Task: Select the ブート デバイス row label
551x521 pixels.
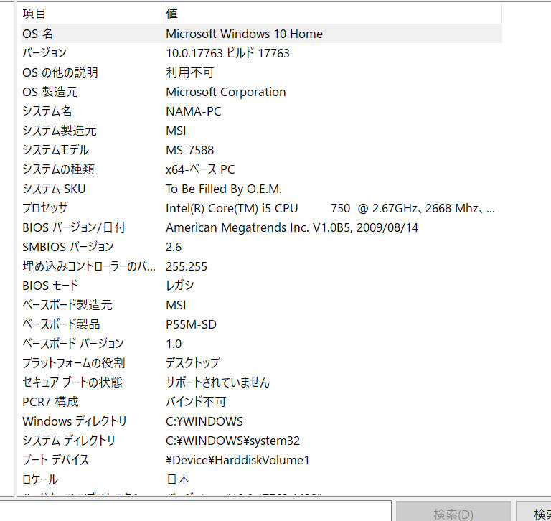Action: (x=55, y=460)
